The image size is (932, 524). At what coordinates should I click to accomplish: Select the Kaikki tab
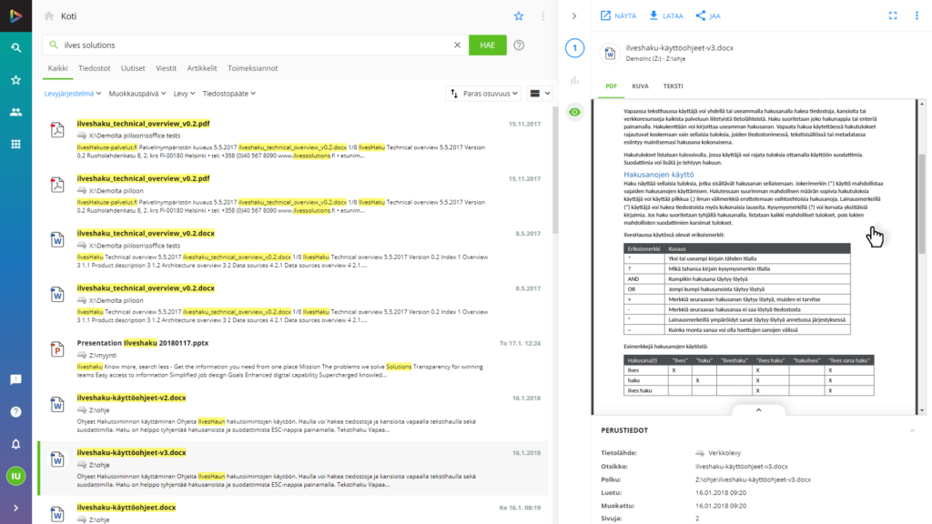click(57, 68)
